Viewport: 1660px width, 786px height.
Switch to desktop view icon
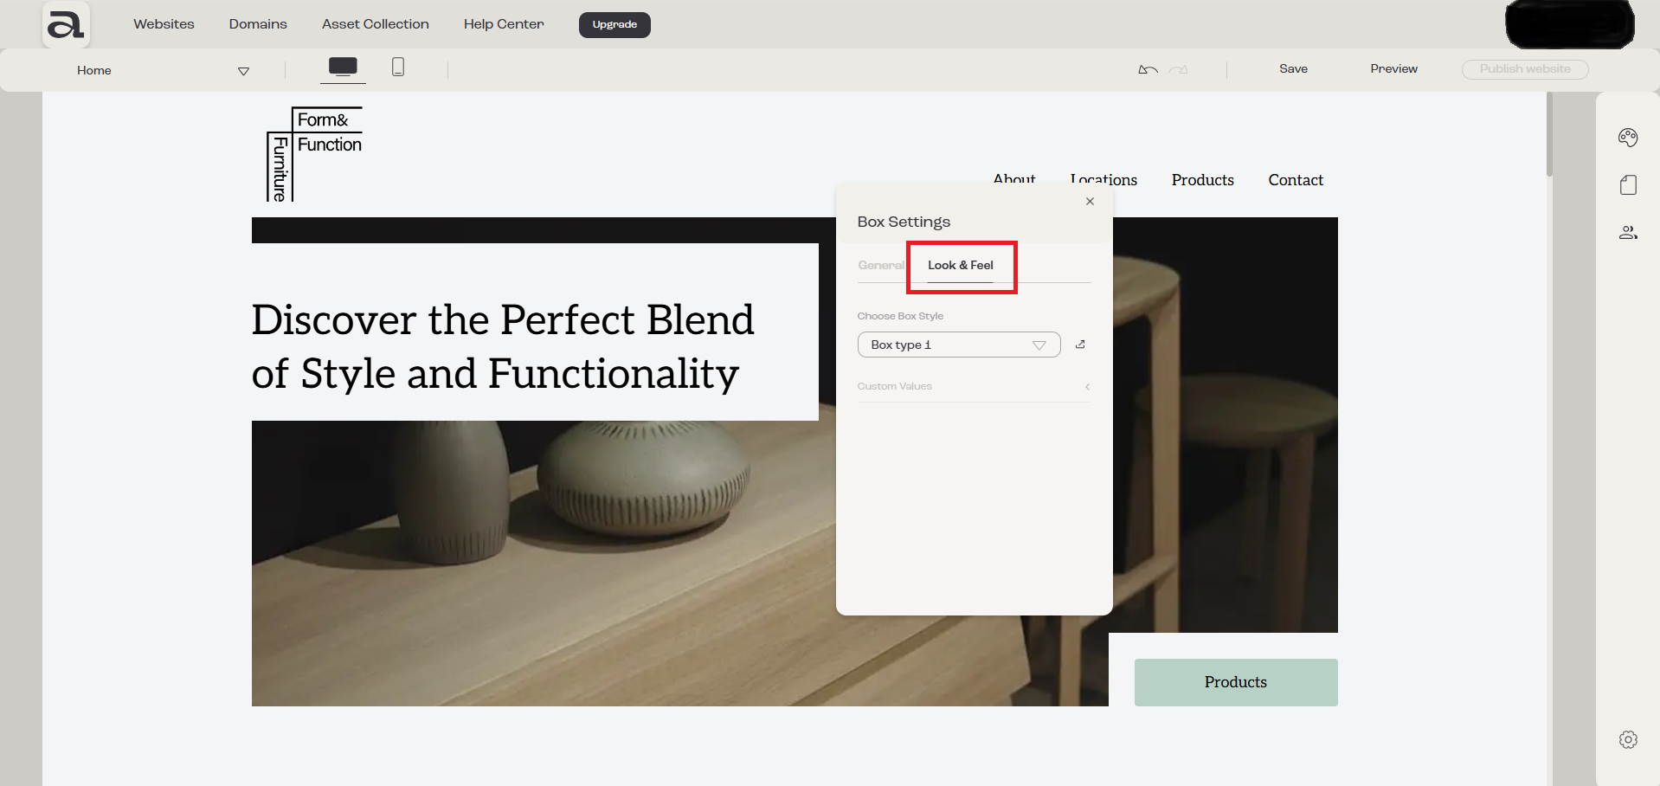[343, 67]
